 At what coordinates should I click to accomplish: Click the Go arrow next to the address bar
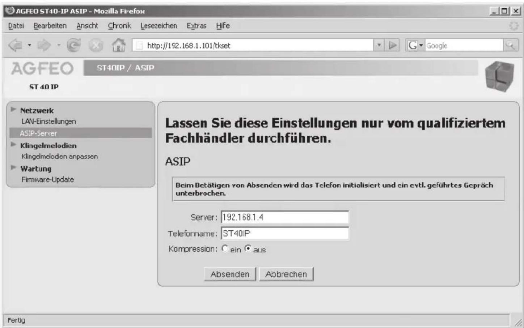pos(393,45)
